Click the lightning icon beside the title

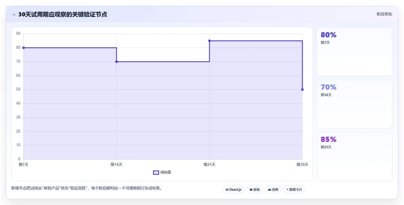tap(14, 15)
